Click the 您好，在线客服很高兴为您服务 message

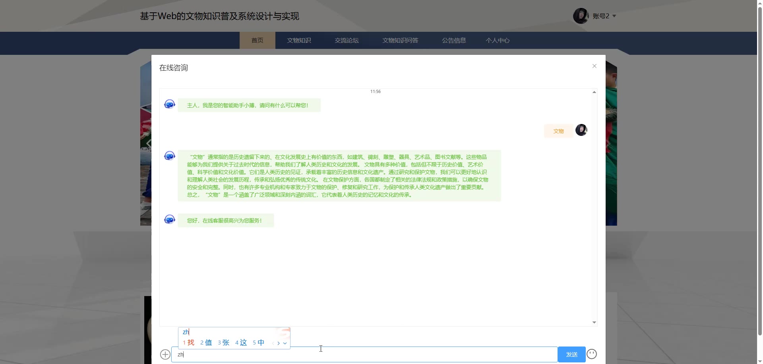pyautogui.click(x=226, y=221)
